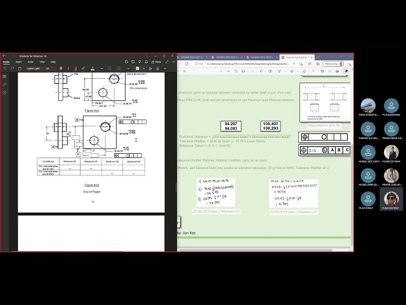Click the 'Figure 4(c)' caption text
406x305 pixels.
pyautogui.click(x=92, y=111)
